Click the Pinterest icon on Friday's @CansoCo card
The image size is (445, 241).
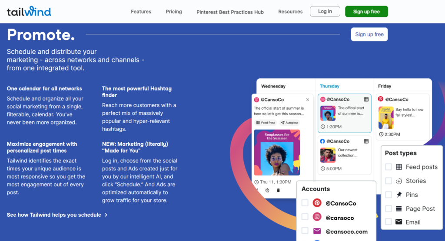point(381,99)
